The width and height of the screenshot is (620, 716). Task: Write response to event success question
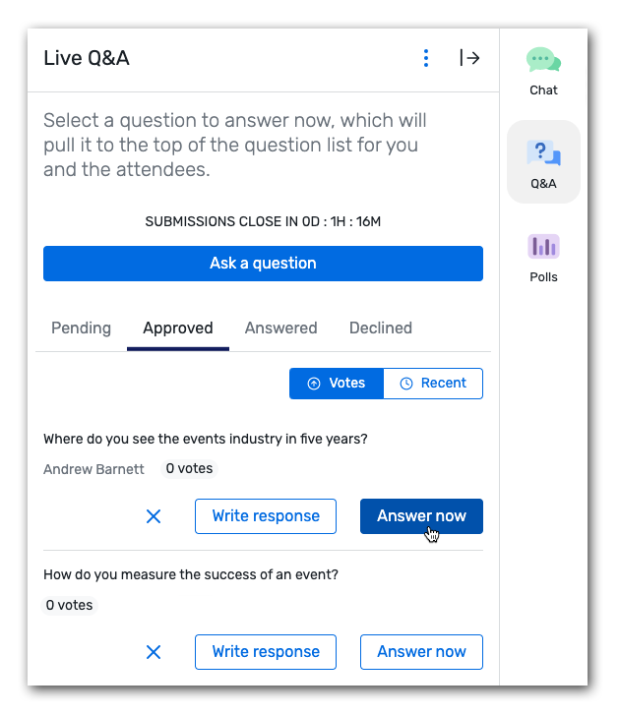tap(266, 652)
